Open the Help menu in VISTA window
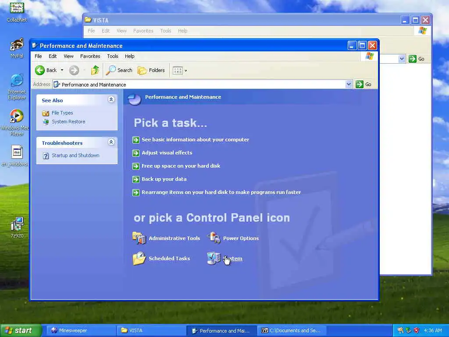Viewport: 449px width, 337px height. click(x=182, y=31)
